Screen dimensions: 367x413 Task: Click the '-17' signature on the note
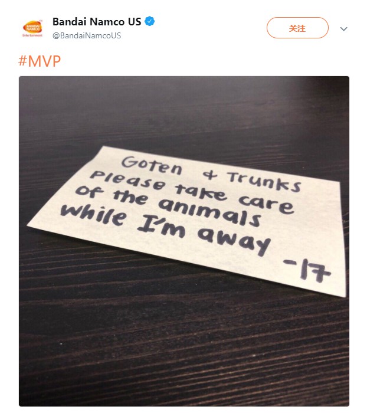[307, 270]
